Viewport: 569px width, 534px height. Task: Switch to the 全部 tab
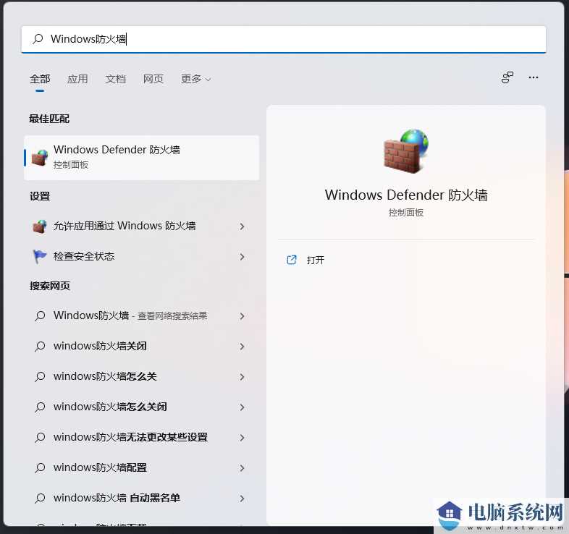(x=40, y=79)
